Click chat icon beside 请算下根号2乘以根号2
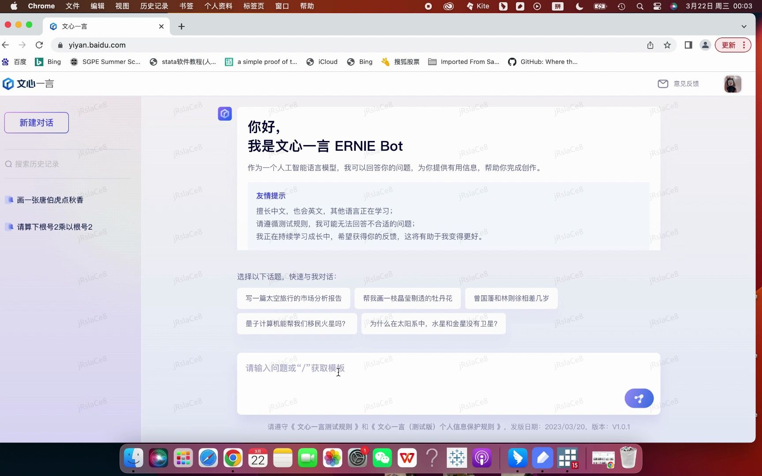 coord(9,227)
